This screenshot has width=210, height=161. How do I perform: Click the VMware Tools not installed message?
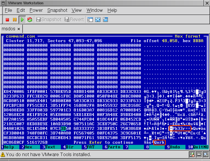[48, 155]
